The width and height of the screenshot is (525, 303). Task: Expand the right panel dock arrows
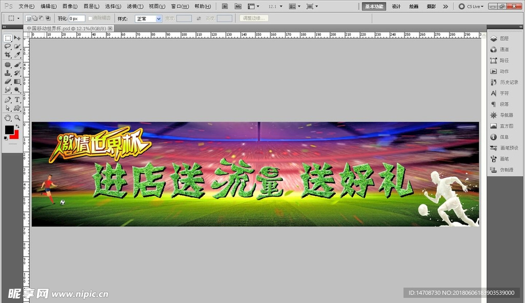[x=521, y=27]
